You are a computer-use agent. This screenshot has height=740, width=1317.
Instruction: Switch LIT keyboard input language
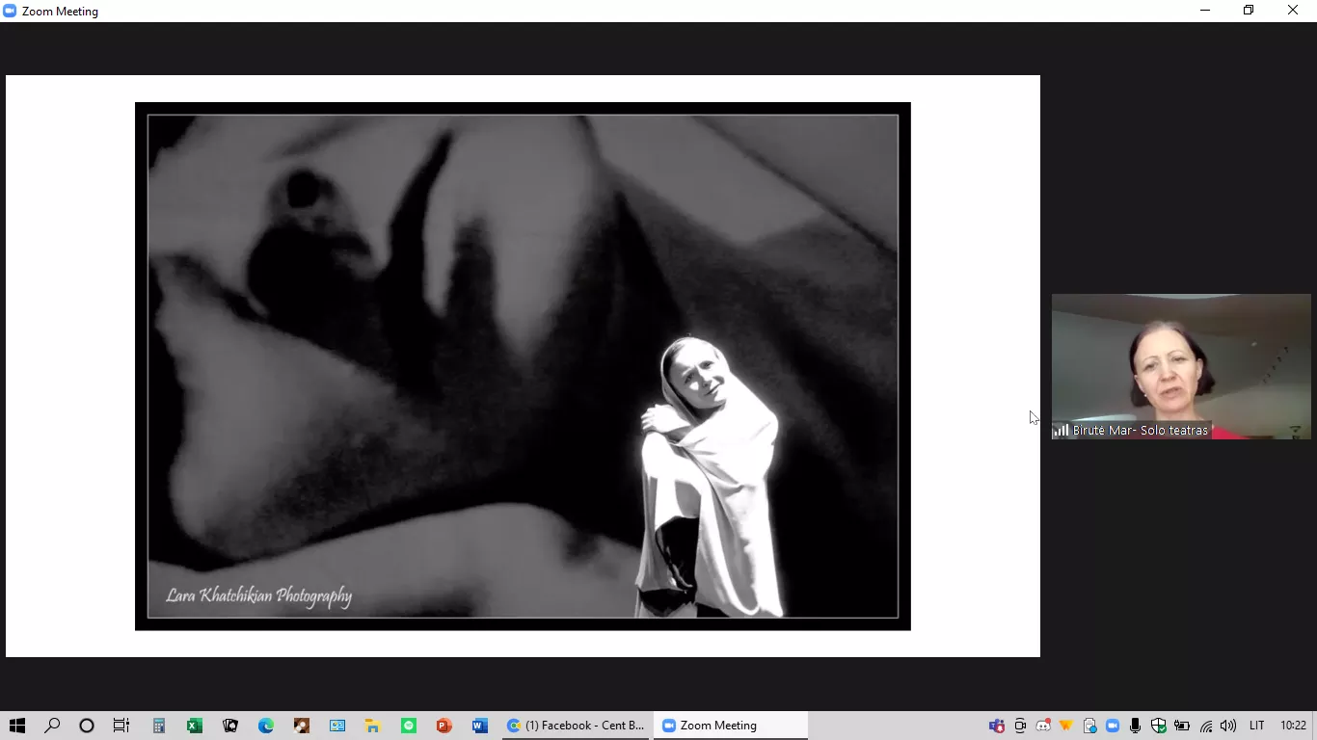(1257, 726)
